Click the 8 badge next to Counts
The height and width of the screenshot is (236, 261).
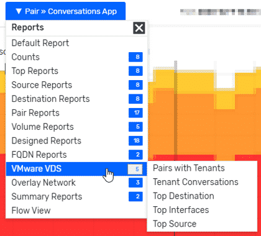click(135, 57)
